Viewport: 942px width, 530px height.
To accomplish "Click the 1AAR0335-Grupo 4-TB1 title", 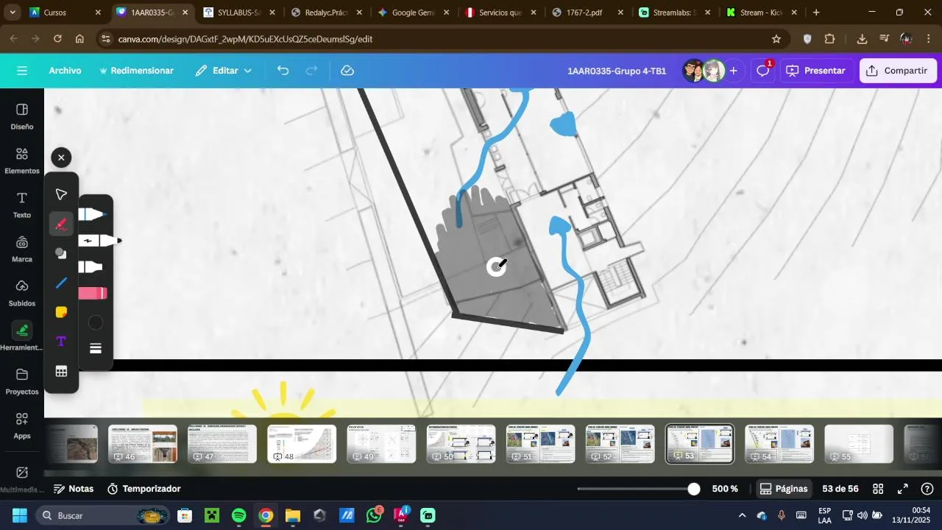I will [x=617, y=71].
